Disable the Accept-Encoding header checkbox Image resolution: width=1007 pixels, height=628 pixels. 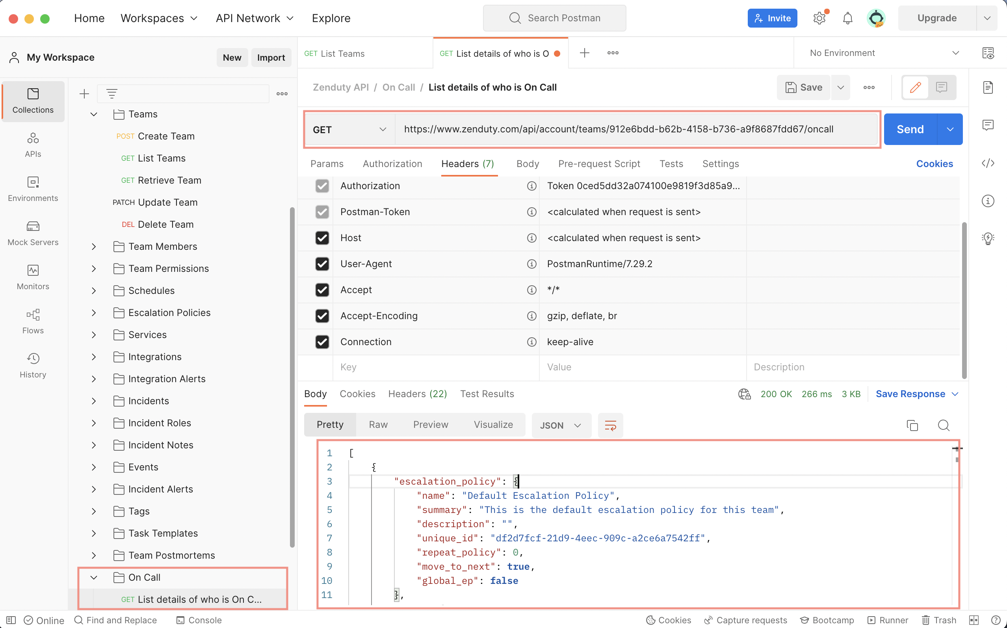(x=322, y=316)
